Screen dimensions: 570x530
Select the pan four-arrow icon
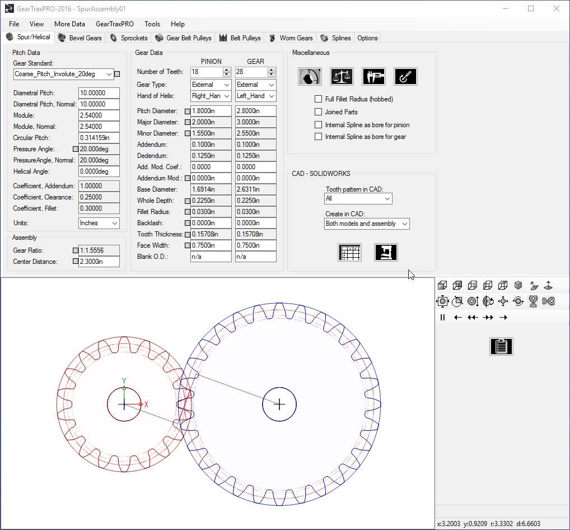pyautogui.click(x=503, y=301)
